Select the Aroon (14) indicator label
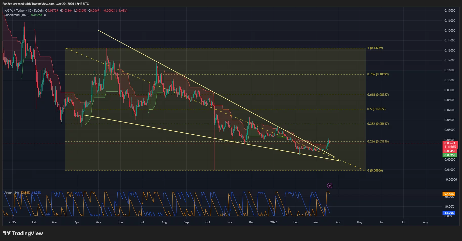This screenshot has height=241, width=462. pyautogui.click(x=11, y=193)
